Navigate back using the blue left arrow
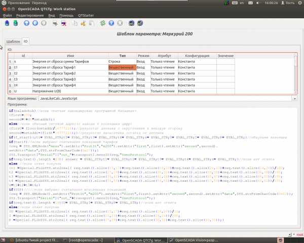The width and height of the screenshot is (304, 243). [x=35, y=23]
